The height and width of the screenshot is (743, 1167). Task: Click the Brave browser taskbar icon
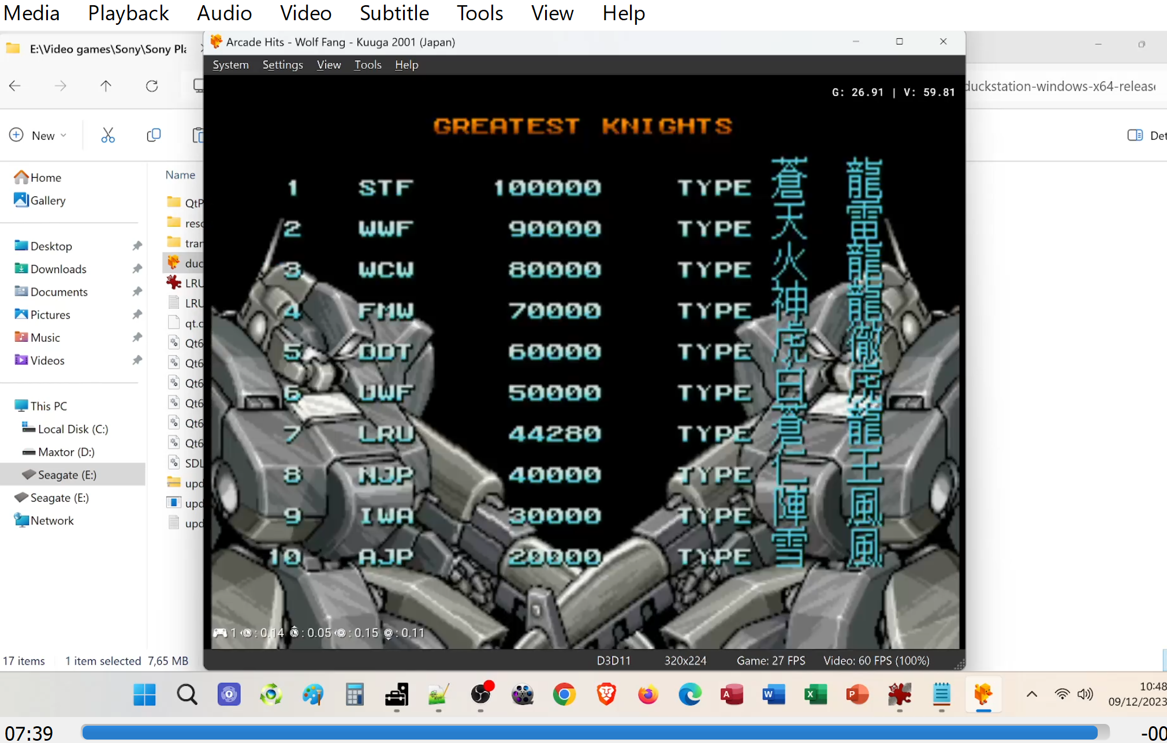click(606, 695)
